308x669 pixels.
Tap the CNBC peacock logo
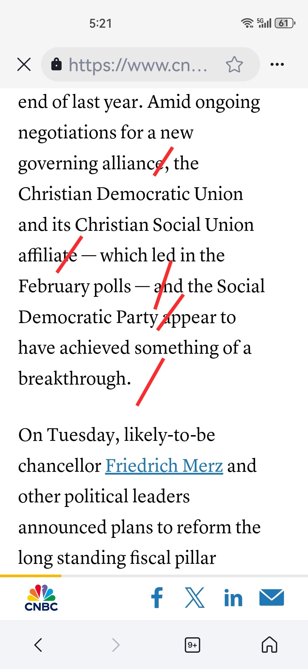(41, 598)
